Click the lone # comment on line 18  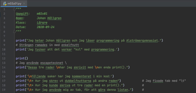click(x=143, y=85)
